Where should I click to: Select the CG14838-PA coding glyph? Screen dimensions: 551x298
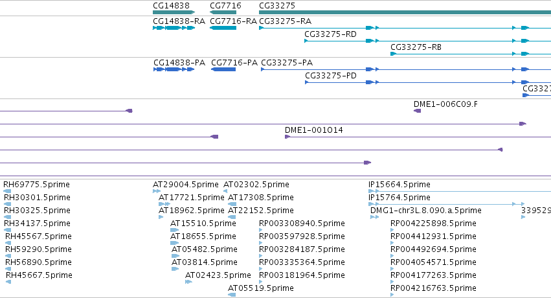[174, 69]
